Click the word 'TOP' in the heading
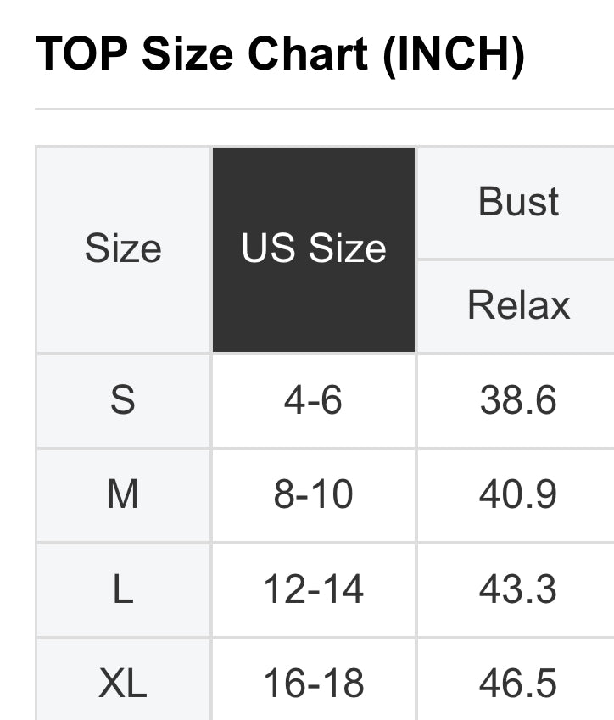The image size is (614, 720). tap(81, 54)
